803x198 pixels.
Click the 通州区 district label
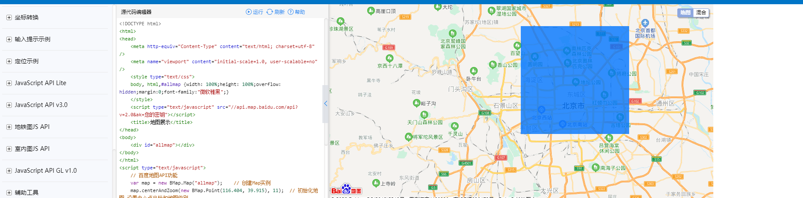(665, 103)
